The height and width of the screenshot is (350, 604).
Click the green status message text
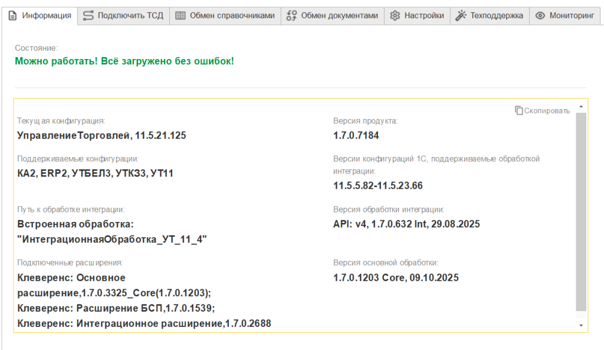[124, 61]
